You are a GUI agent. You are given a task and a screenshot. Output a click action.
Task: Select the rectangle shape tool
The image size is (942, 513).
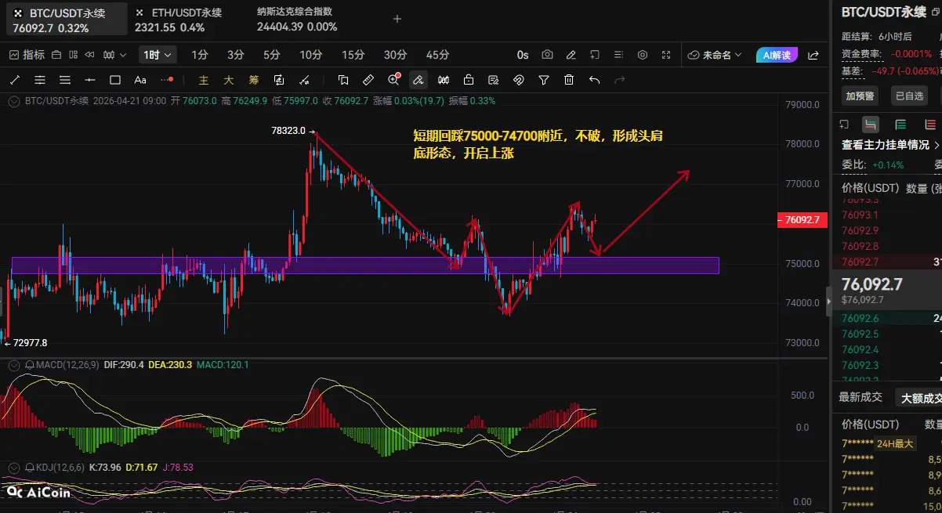click(115, 79)
